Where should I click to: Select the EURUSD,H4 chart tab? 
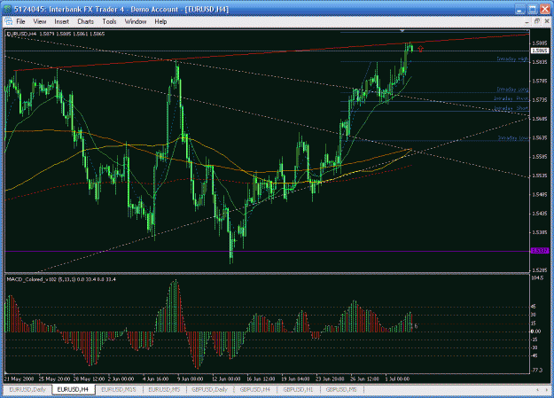(73, 389)
